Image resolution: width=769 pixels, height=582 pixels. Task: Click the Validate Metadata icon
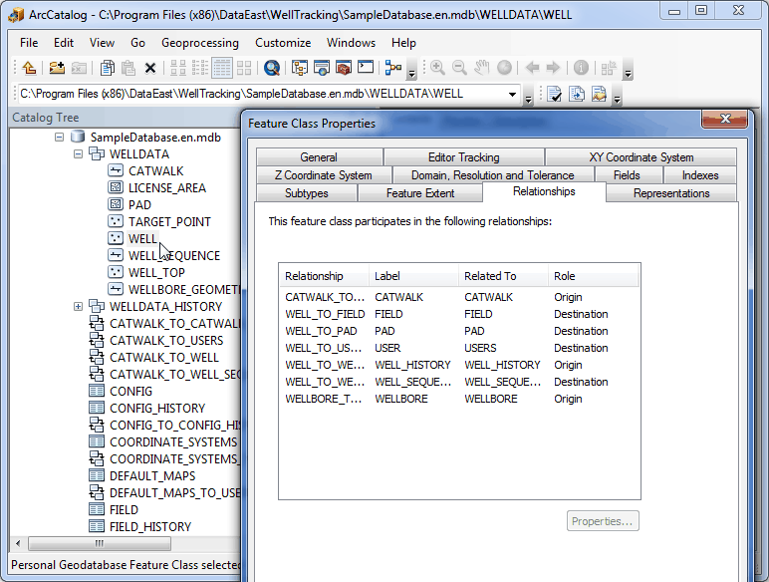(x=554, y=94)
